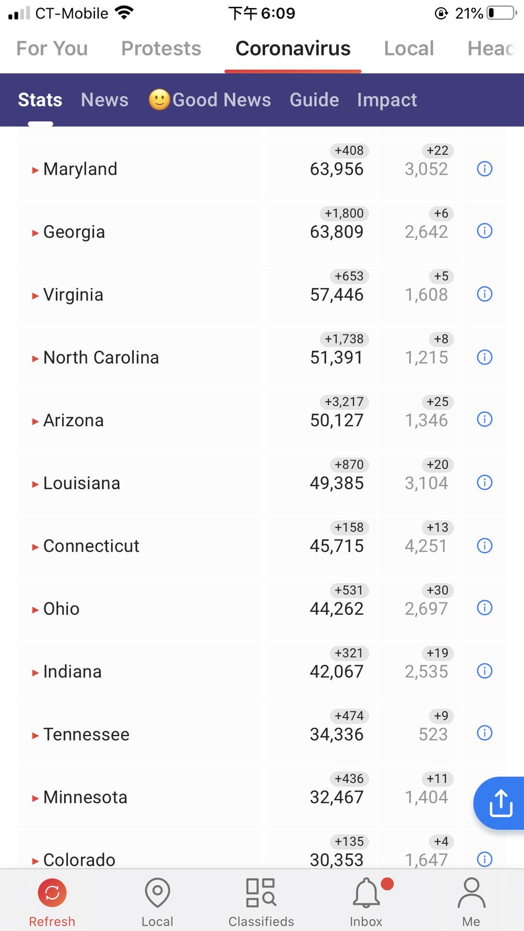Expand the North Carolina row
Screen dimensions: 524x931
coord(35,359)
